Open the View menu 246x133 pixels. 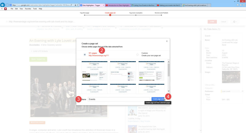point(21,9)
